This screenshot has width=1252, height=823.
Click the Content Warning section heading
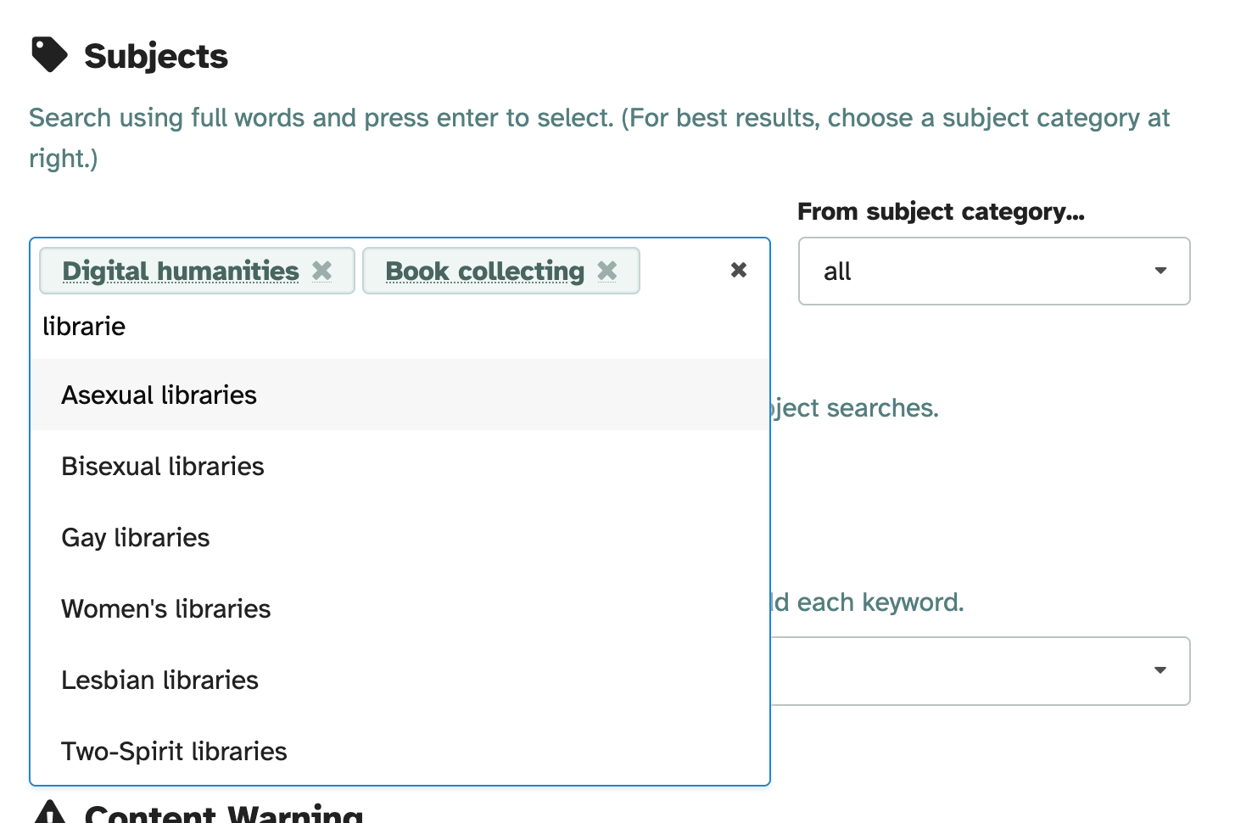[x=224, y=813]
